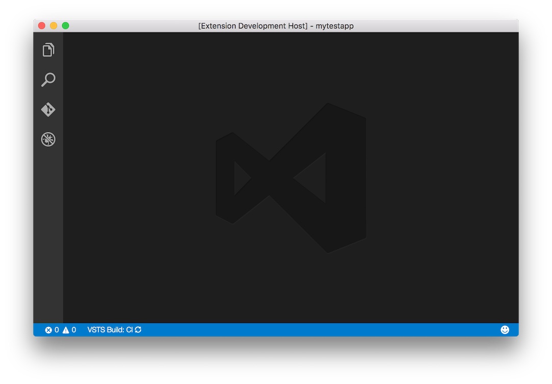Open feedback smiley in status bar
This screenshot has width=552, height=384.
point(505,330)
